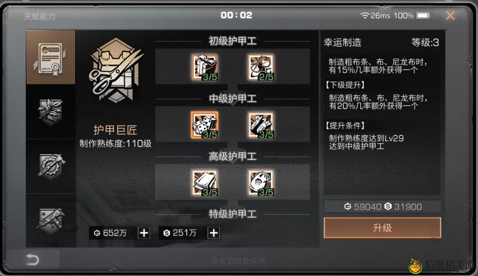Screen dimensions: 478x276
Task: Click the 升级 upgrade button
Action: point(382,227)
